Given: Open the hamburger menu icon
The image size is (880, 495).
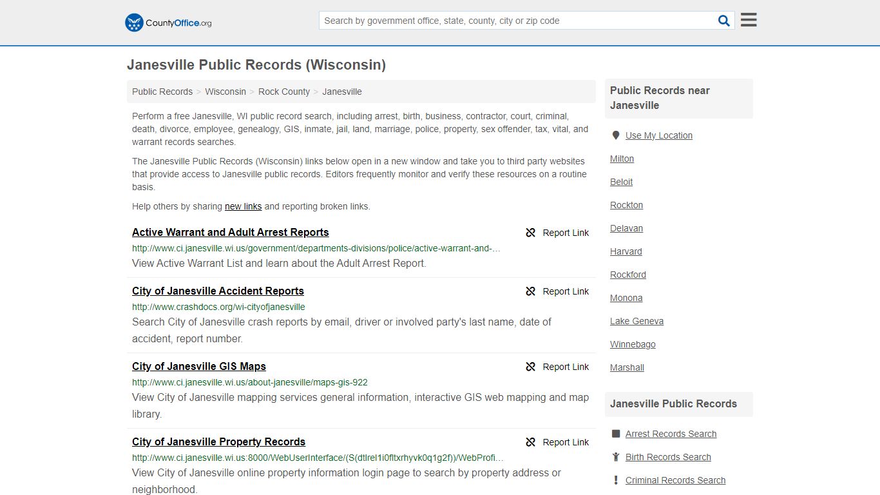Looking at the screenshot, I should (x=749, y=20).
